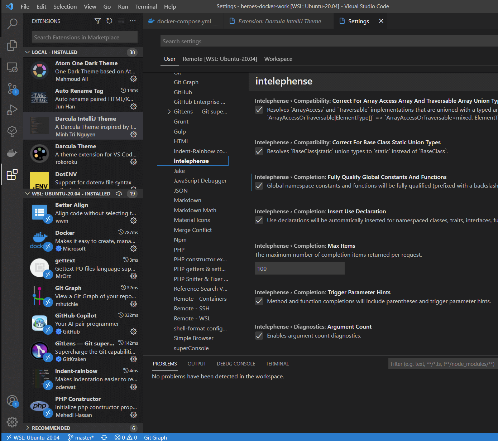498x441 pixels.
Task: Disable Argument Count diagnostics checkbox
Action: pyautogui.click(x=259, y=336)
